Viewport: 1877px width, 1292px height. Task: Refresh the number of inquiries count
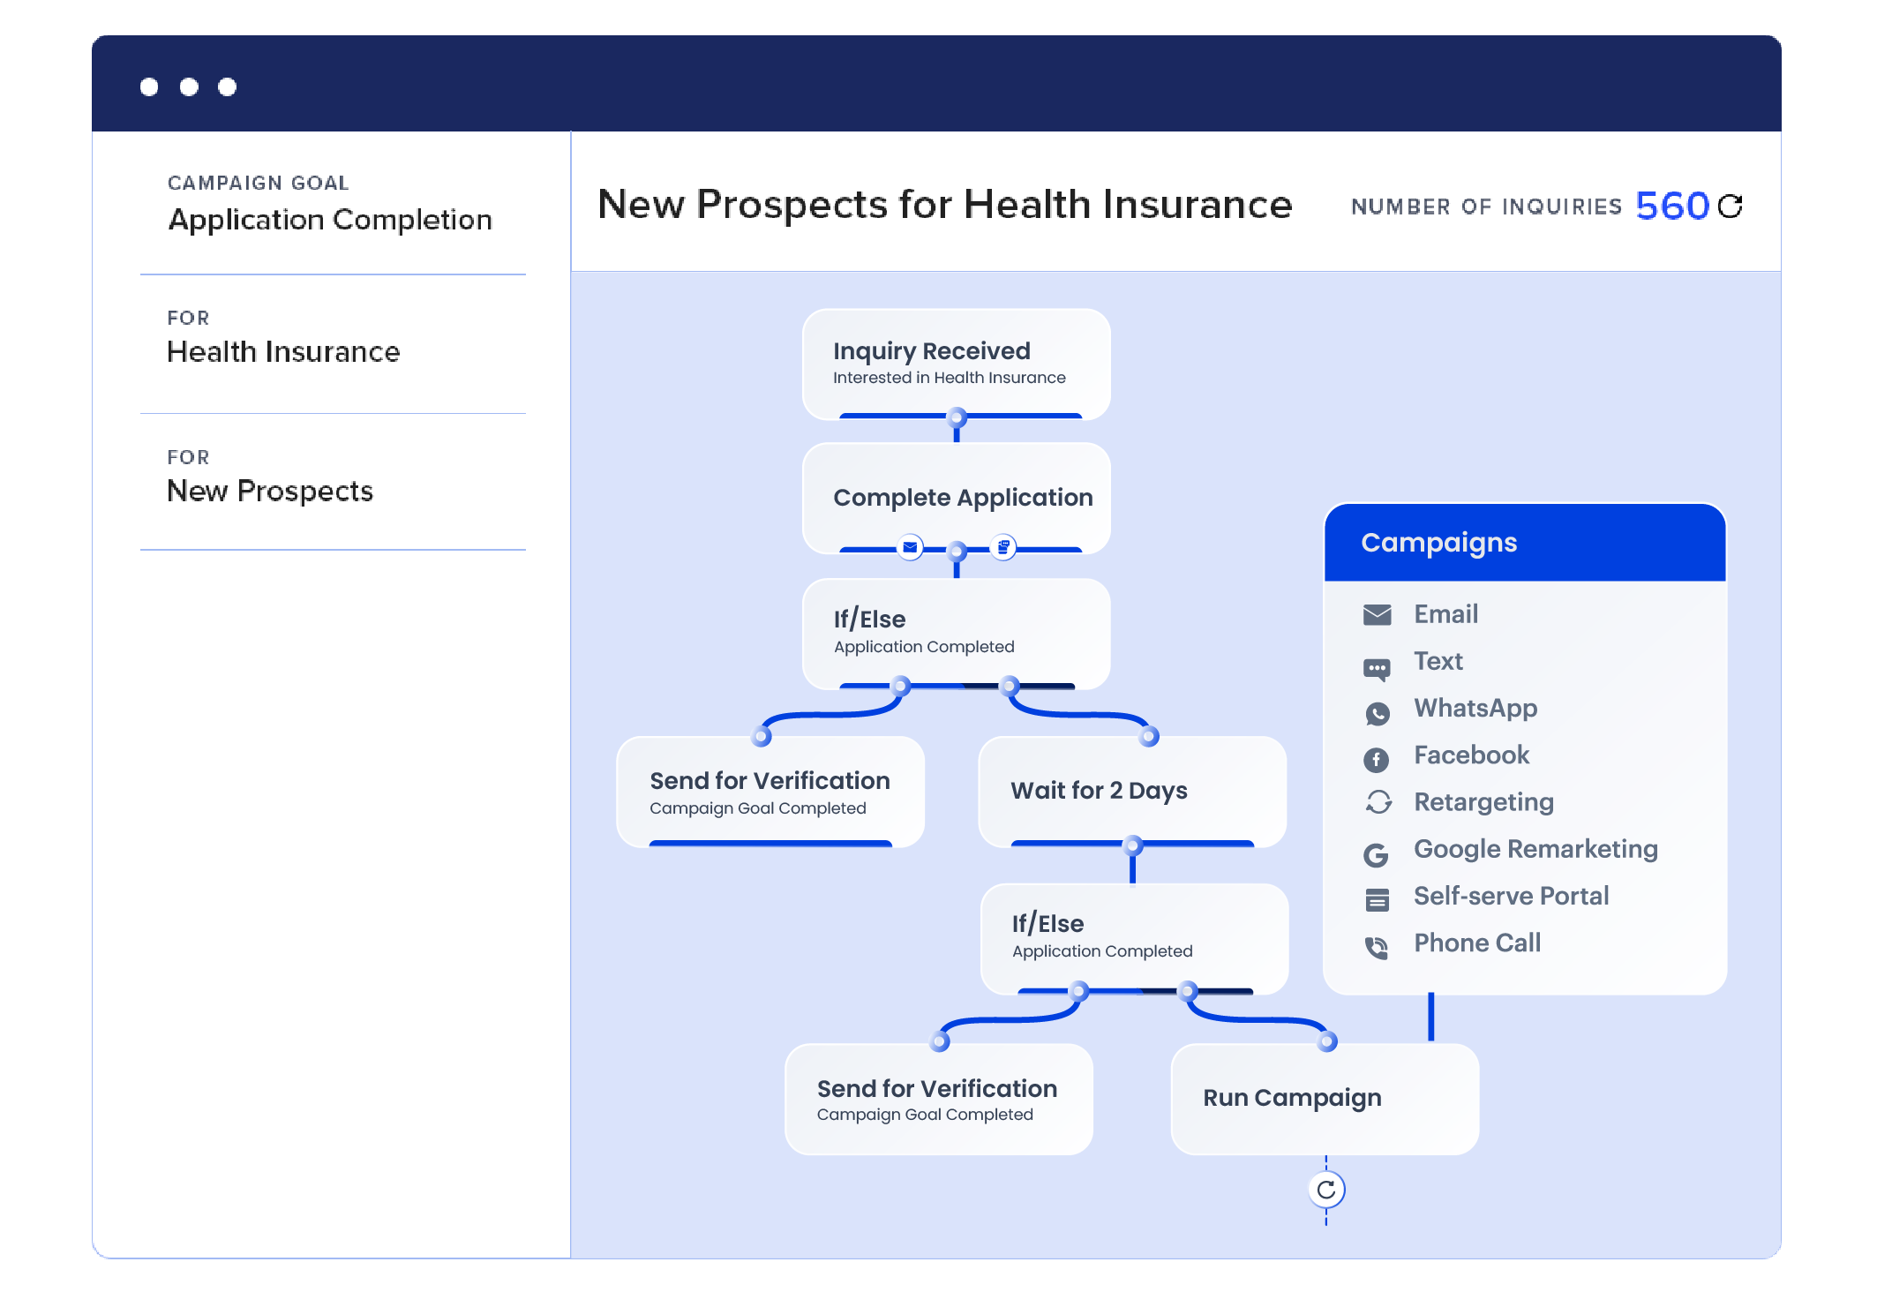coord(1730,206)
